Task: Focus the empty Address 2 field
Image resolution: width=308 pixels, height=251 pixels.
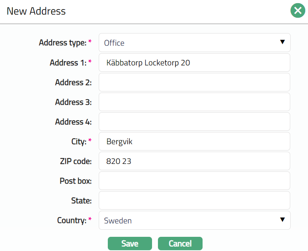Action: [194, 82]
